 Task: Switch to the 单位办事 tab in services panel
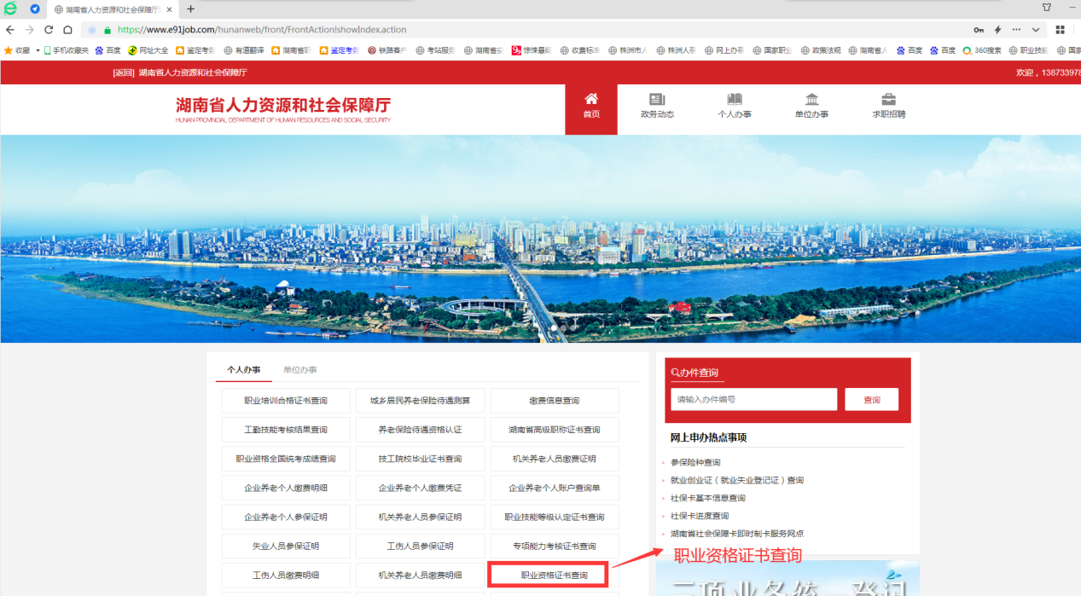pos(299,370)
